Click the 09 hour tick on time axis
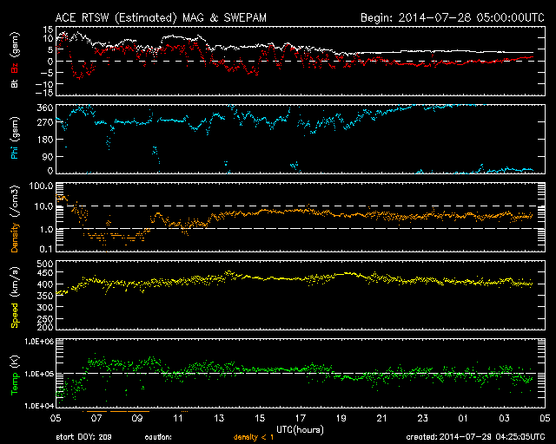Viewport: 556px width, 444px height. tap(137, 418)
